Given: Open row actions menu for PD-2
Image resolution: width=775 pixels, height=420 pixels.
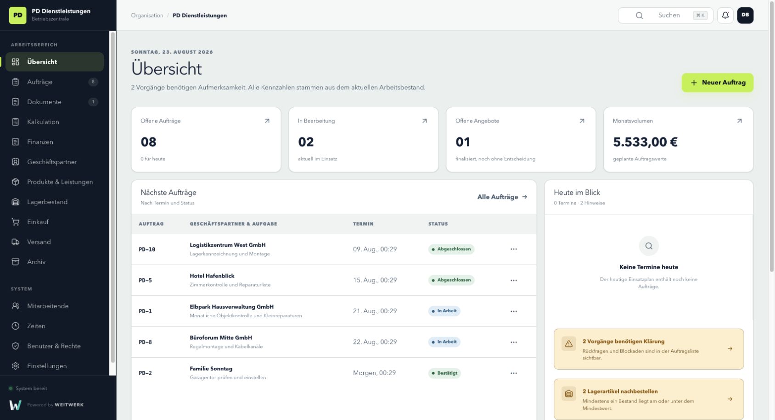Looking at the screenshot, I should point(514,373).
